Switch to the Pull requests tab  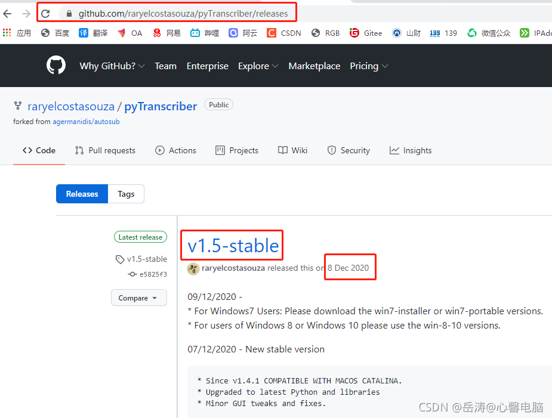[x=105, y=150]
